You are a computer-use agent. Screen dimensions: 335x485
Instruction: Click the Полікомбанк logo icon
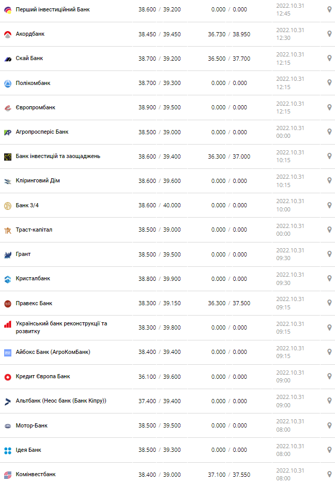[x=8, y=83]
